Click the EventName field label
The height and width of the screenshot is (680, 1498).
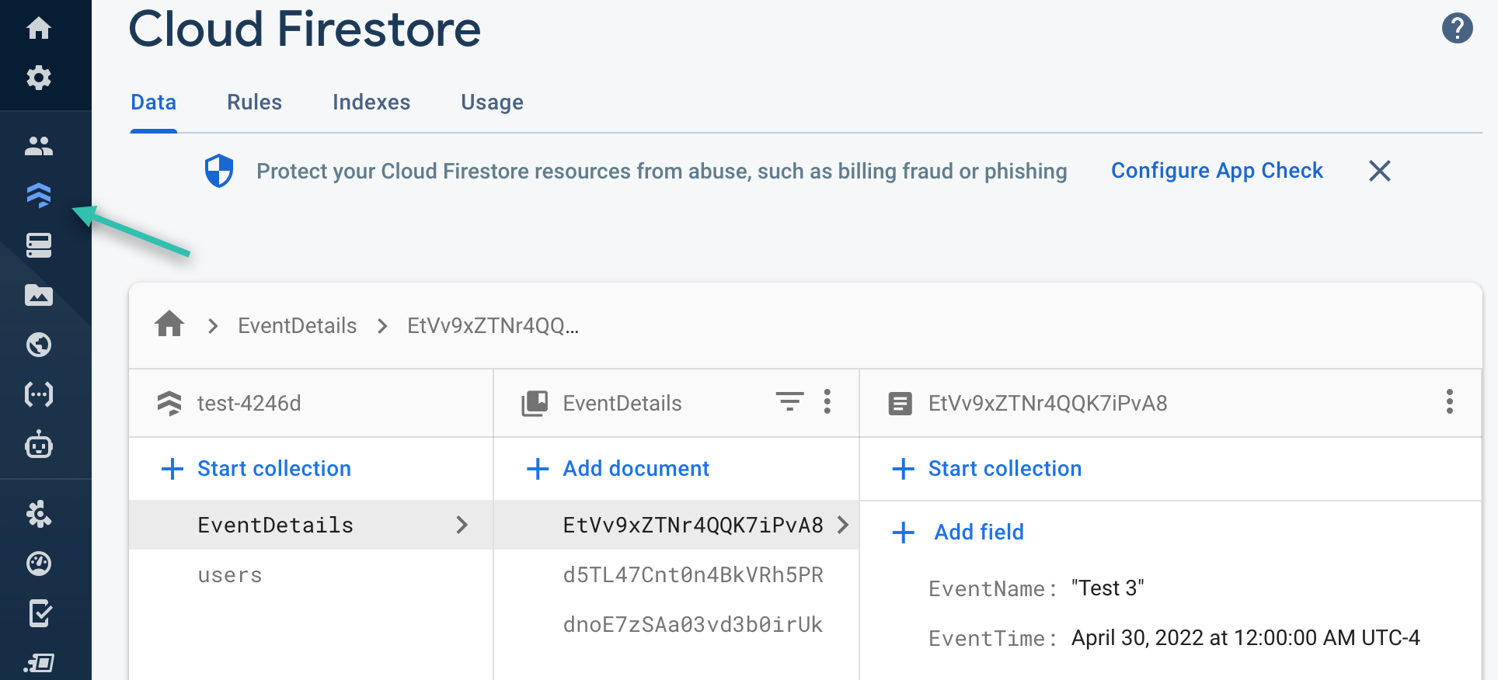click(992, 589)
